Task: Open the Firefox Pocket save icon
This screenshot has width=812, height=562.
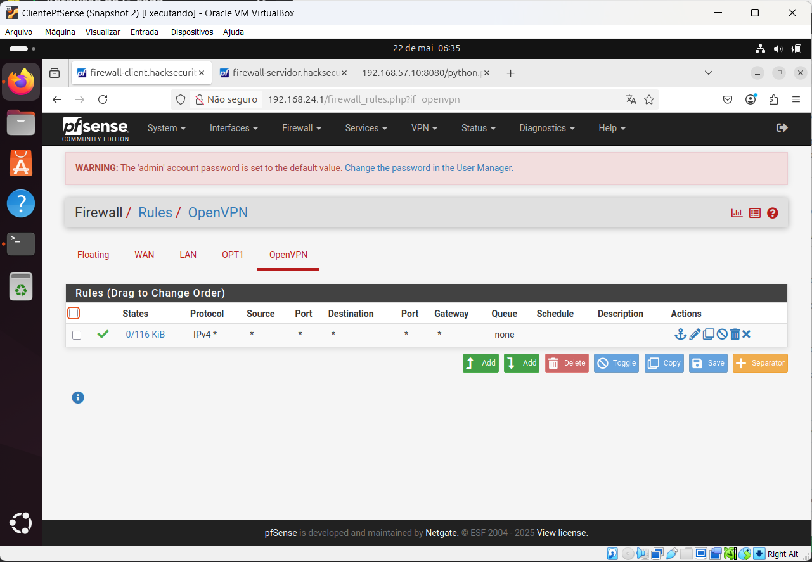Action: coord(728,99)
